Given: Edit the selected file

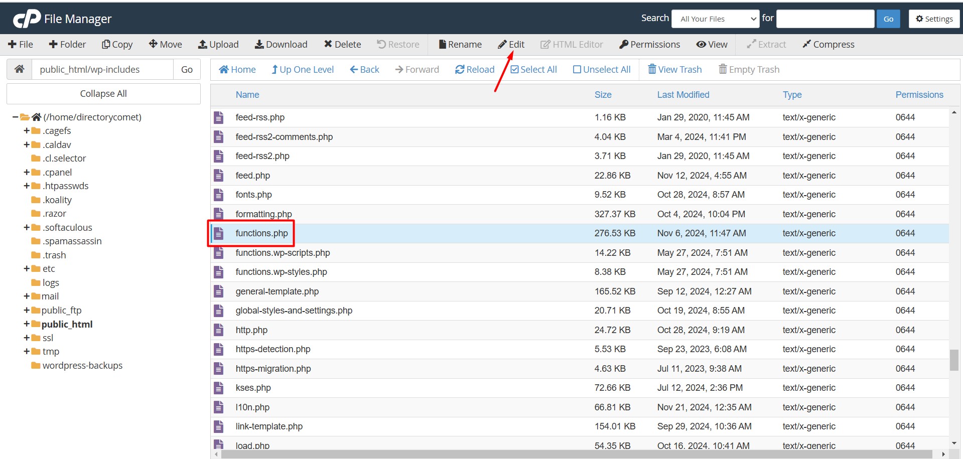Looking at the screenshot, I should click(511, 44).
